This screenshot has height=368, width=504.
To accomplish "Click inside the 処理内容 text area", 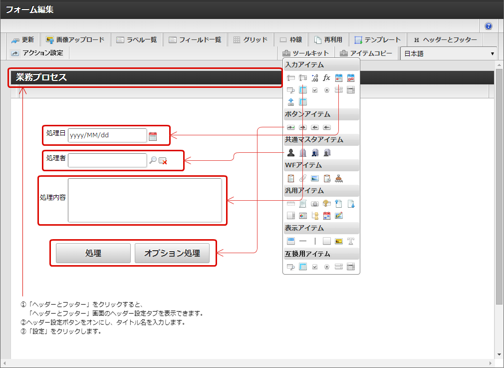I will 145,200.
